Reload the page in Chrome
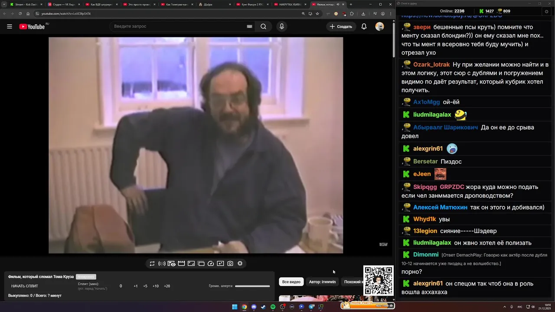The height and width of the screenshot is (312, 555). 20,13
